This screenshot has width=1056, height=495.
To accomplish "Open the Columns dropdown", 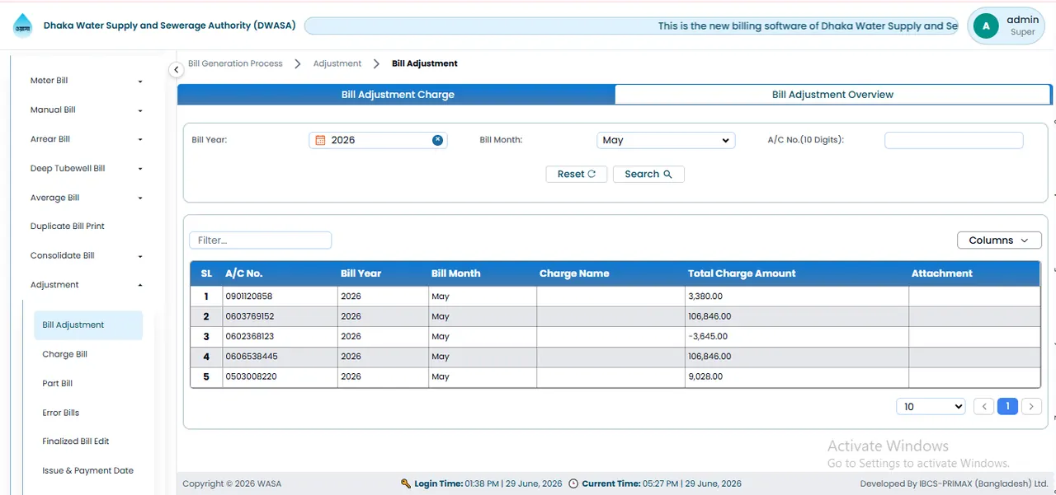I will coord(999,240).
